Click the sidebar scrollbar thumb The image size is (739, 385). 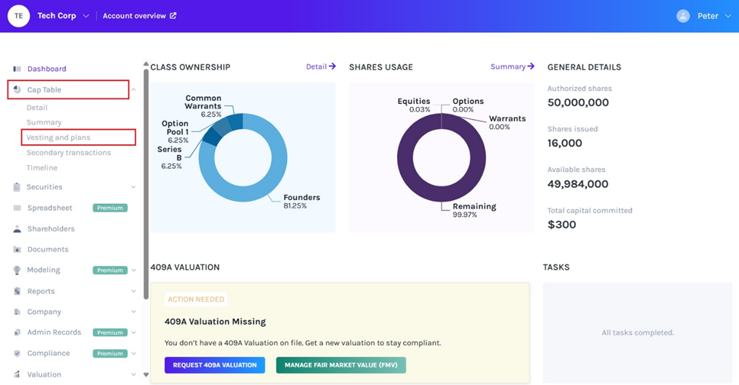(x=146, y=184)
